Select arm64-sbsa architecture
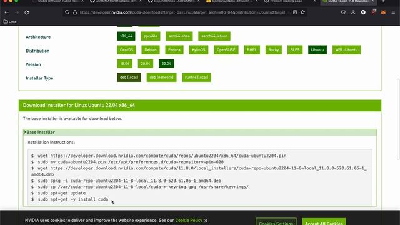400x225 pixels. (x=179, y=36)
